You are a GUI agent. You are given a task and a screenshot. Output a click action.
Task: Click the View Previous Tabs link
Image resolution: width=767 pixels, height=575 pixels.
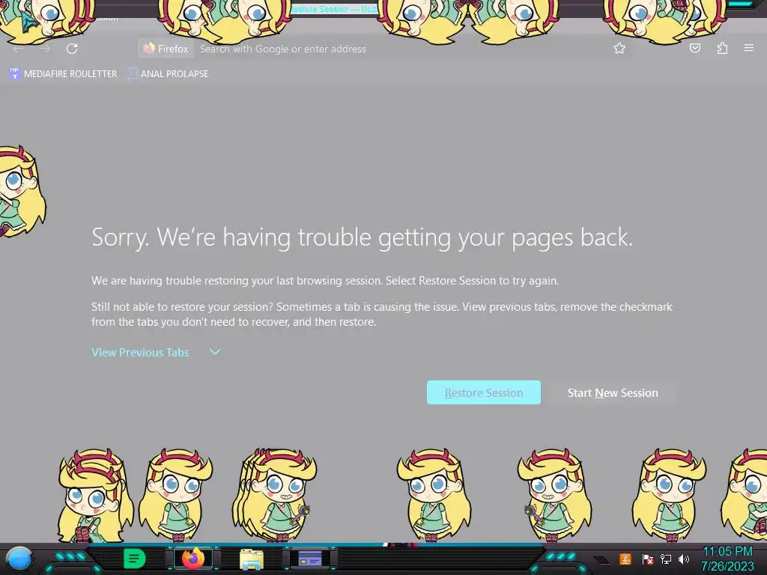click(x=140, y=352)
